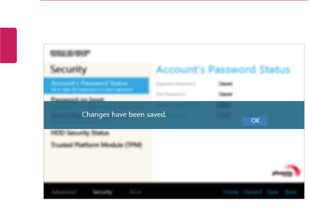This screenshot has width=309, height=213.
Task: Switch to the Advanced tab
Action: pyautogui.click(x=64, y=192)
